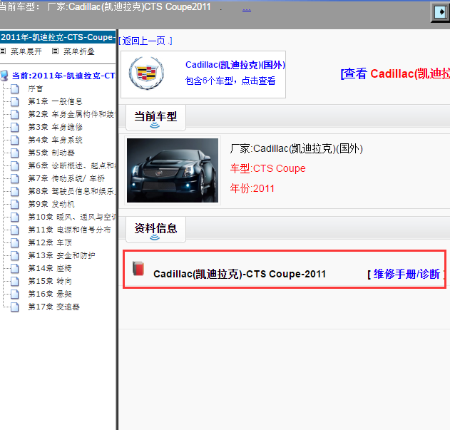
Task: Open 第5章 制动器
Action: (x=51, y=153)
